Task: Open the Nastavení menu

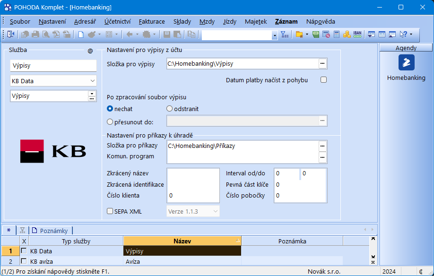Action: (52, 22)
